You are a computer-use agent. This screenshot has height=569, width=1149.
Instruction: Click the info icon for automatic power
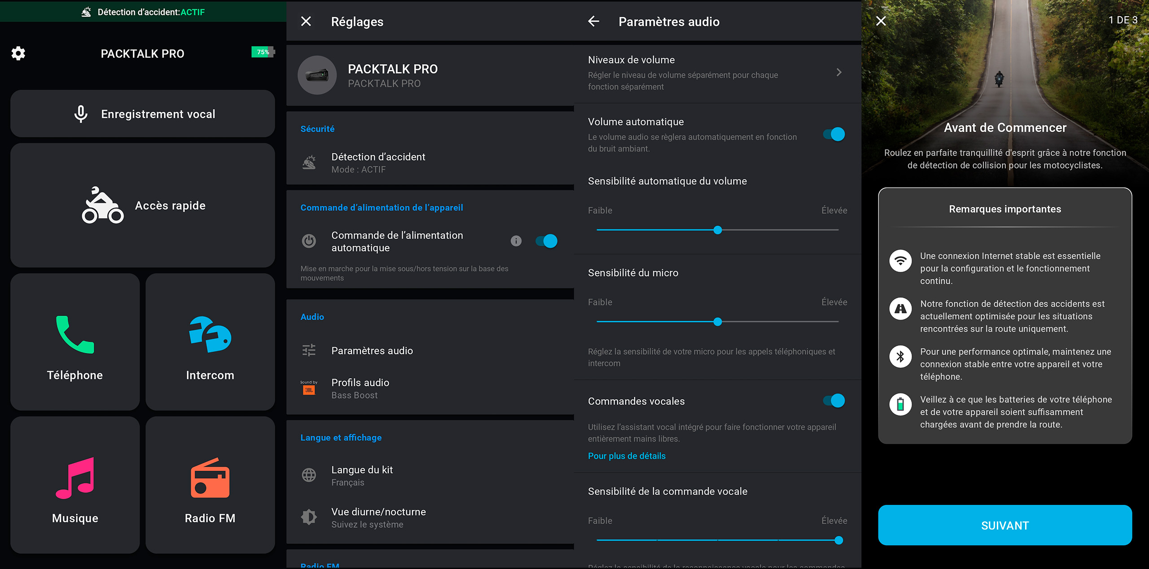(x=516, y=241)
